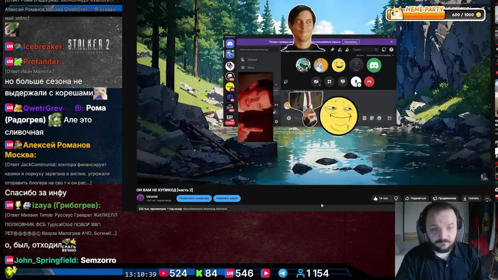Click the Скачать download button
Screen dimensions: 498x280
click(x=471, y=198)
